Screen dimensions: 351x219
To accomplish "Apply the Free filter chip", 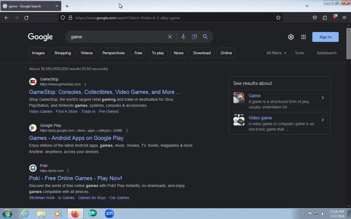I will (138, 53).
